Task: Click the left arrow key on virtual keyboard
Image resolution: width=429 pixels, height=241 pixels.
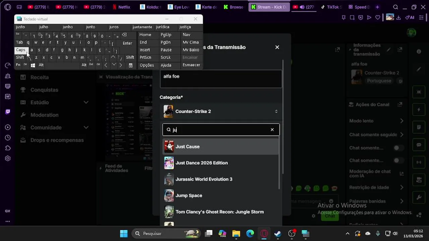Action: tap(106, 65)
